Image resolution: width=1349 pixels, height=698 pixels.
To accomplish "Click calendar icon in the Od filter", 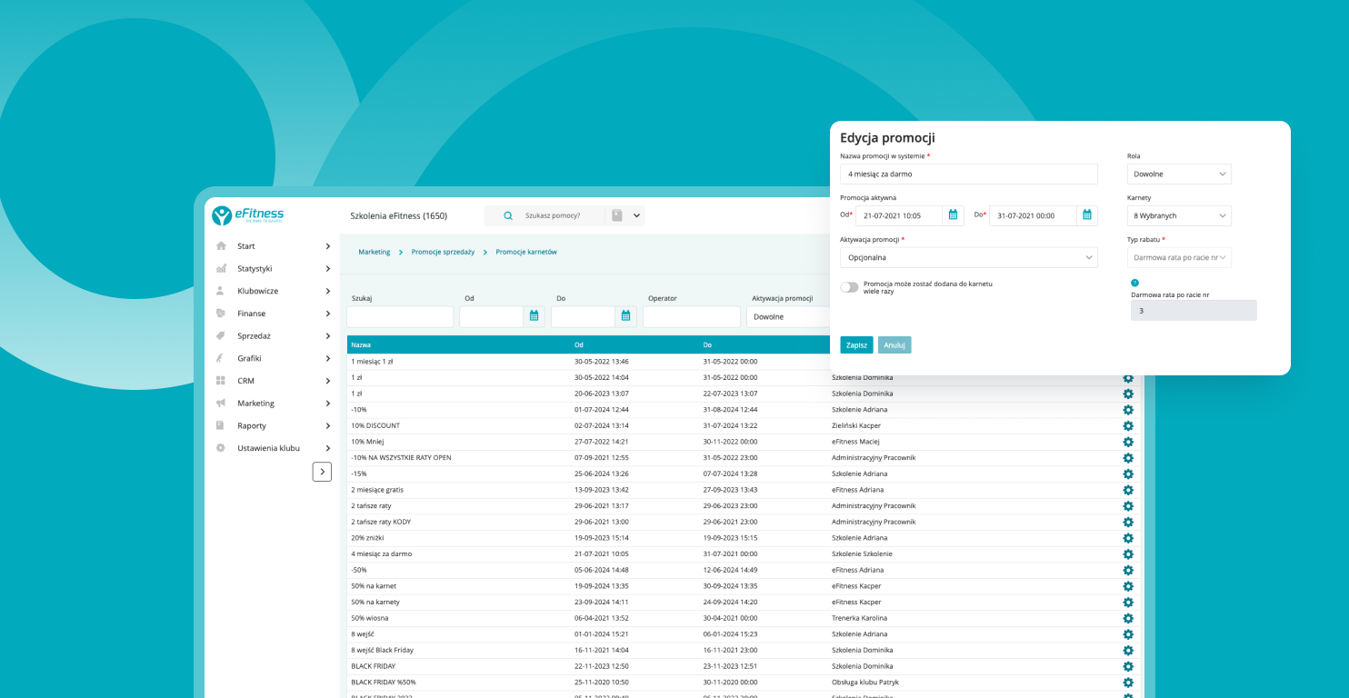I will tap(534, 316).
